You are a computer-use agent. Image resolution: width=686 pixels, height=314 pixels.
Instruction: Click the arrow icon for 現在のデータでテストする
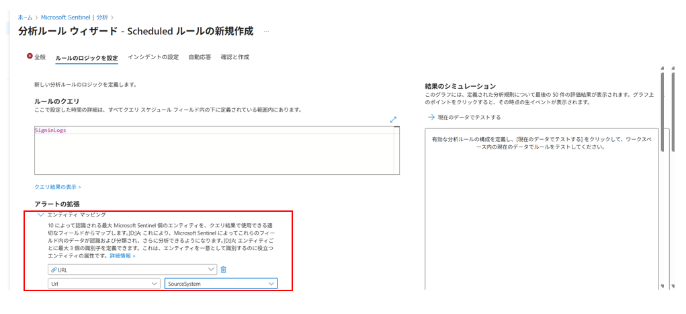pos(431,117)
